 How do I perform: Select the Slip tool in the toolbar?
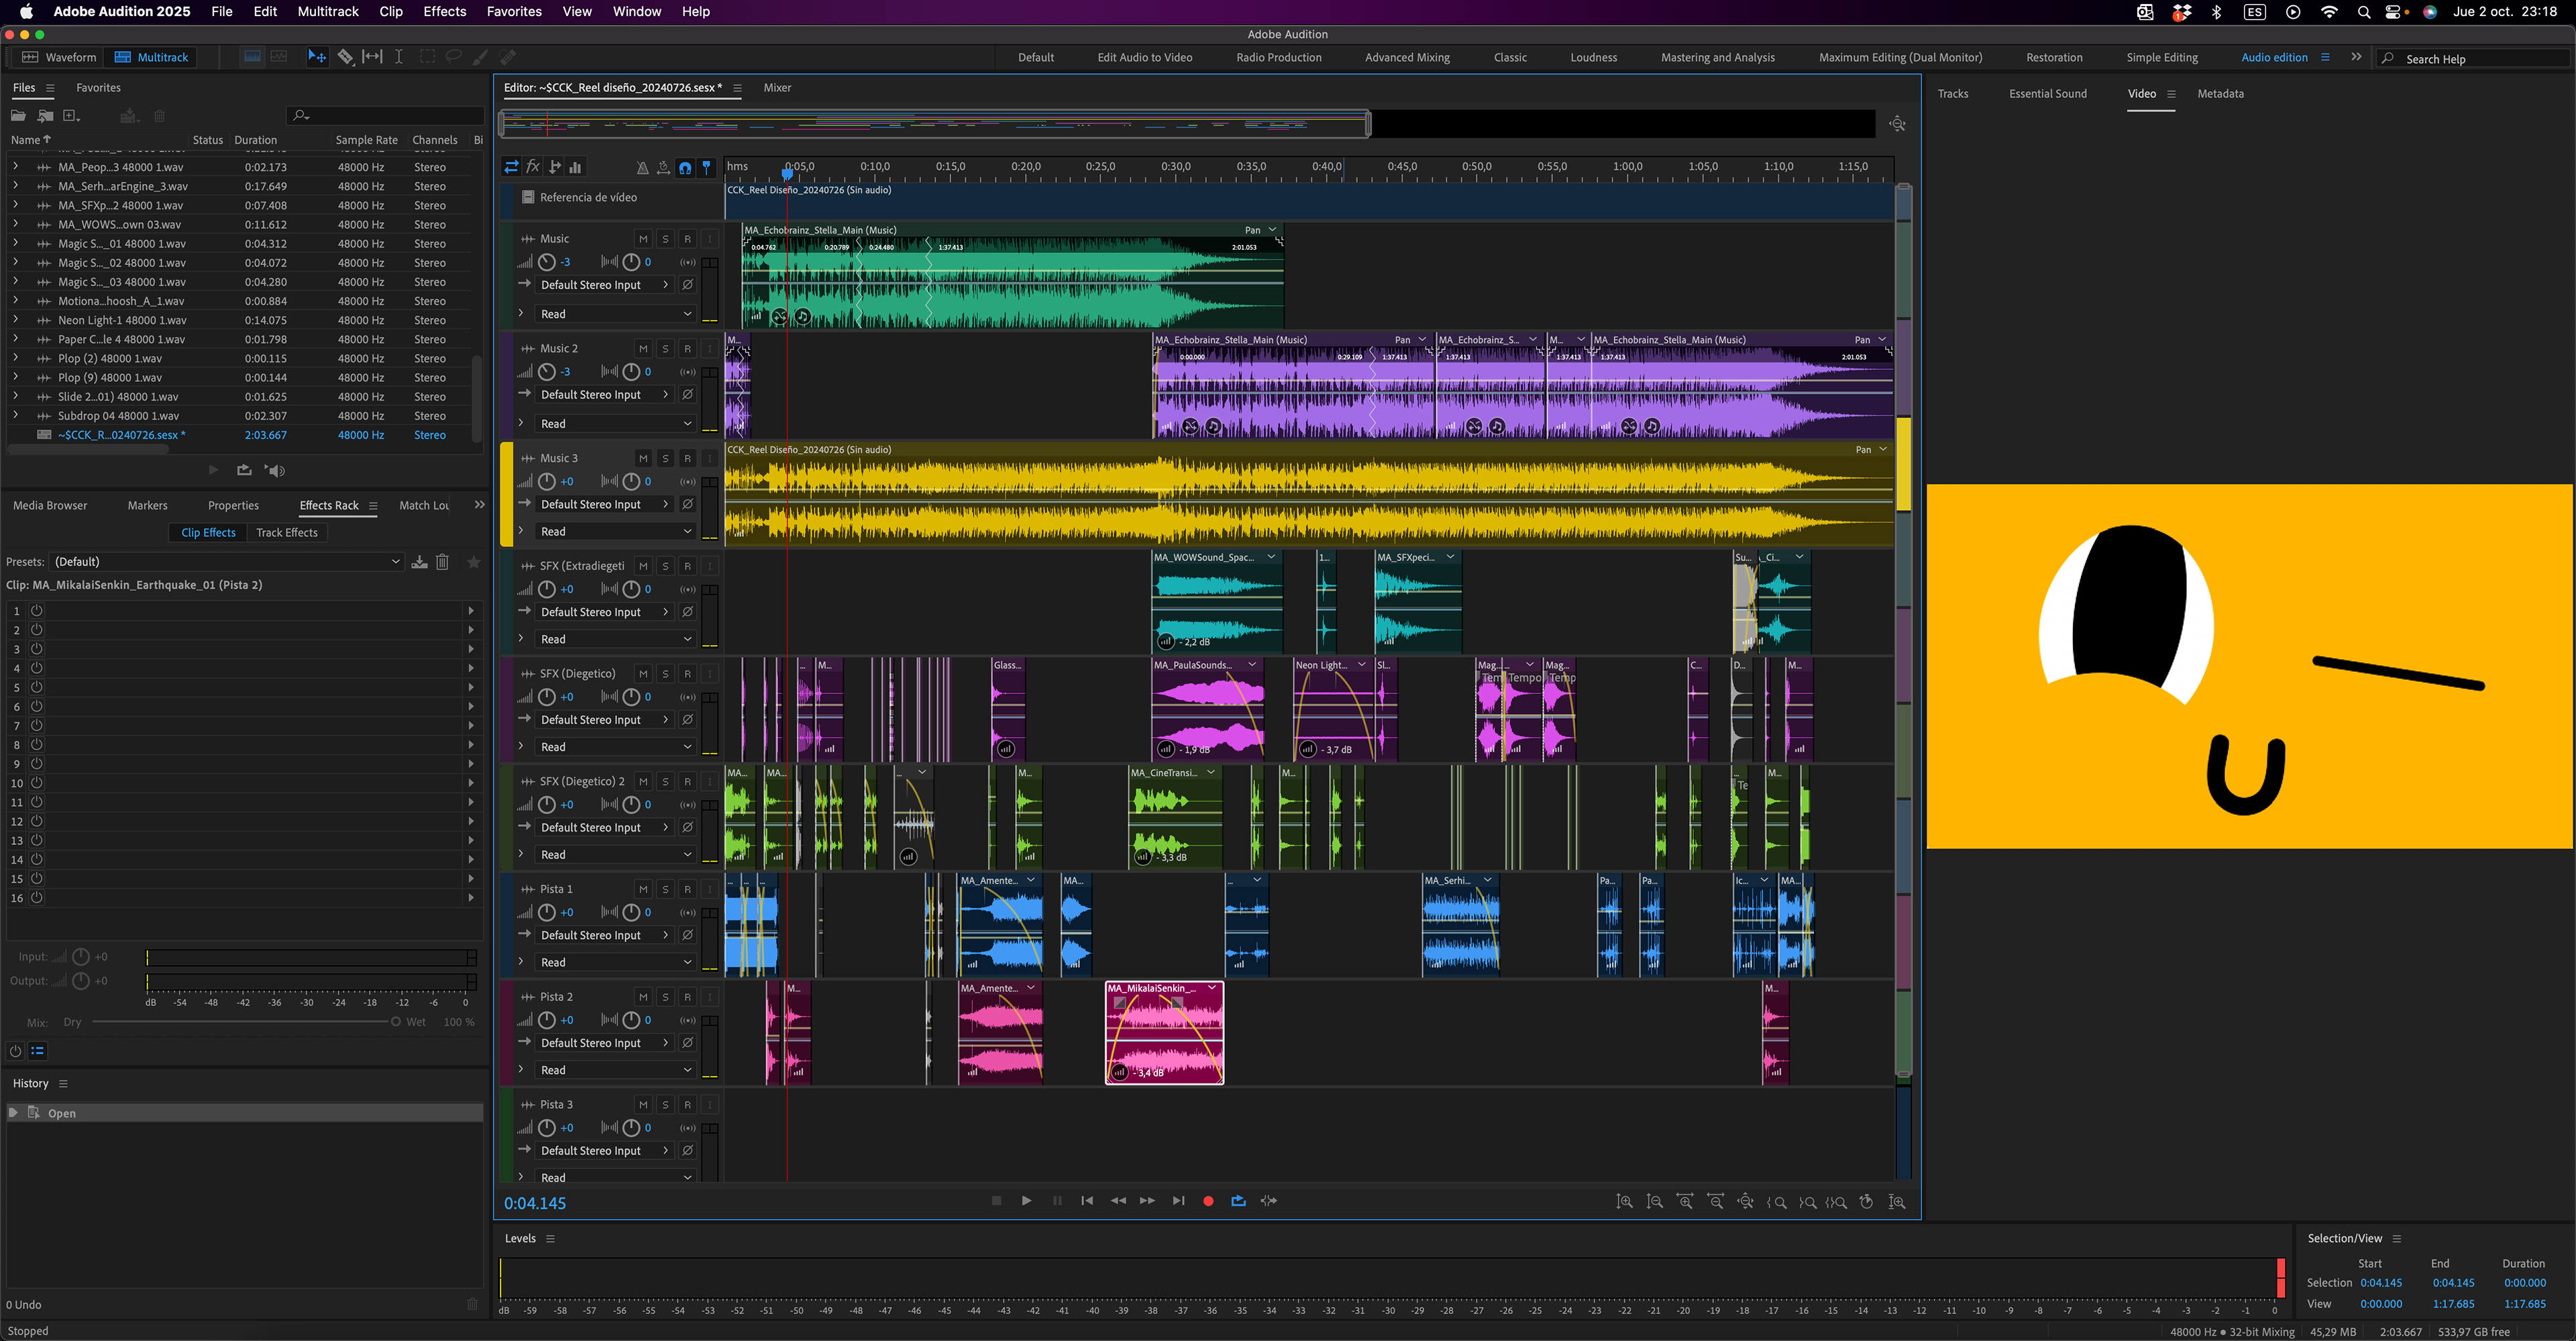372,57
